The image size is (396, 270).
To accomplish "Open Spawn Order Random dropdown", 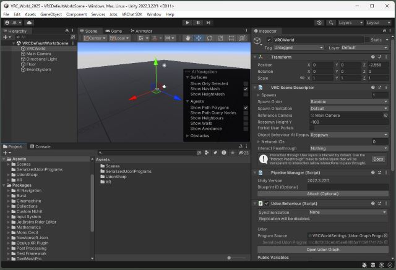I will point(349,101).
